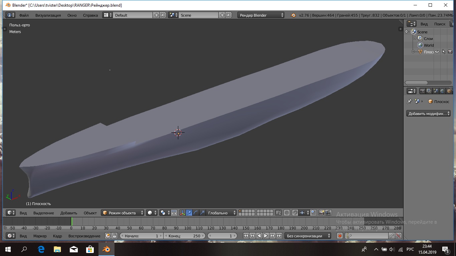Open the timeline Кадр menu
The height and width of the screenshot is (256, 456).
pos(57,236)
